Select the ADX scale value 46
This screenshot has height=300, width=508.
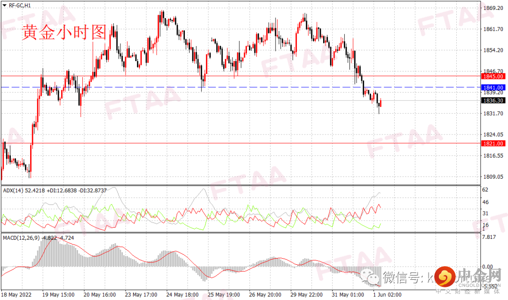(x=485, y=202)
